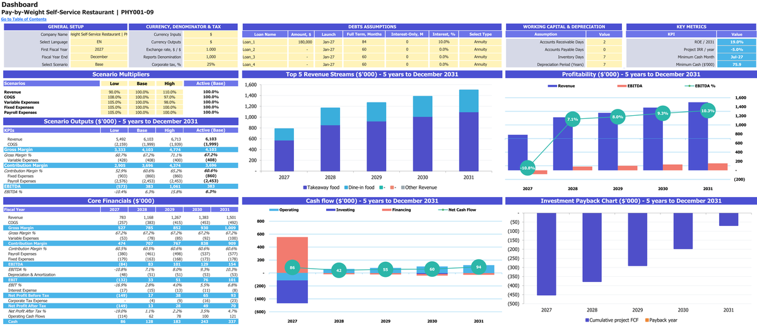
Task: Edit Loan_1 interest rate 10.0%
Action: click(x=444, y=42)
